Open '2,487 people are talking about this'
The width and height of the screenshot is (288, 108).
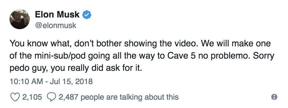pos(119,97)
